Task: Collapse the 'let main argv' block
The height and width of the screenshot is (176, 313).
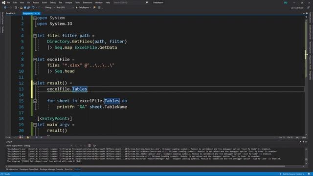Action: point(35,125)
